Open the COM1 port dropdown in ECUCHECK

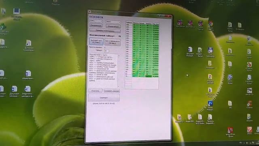coord(96,21)
